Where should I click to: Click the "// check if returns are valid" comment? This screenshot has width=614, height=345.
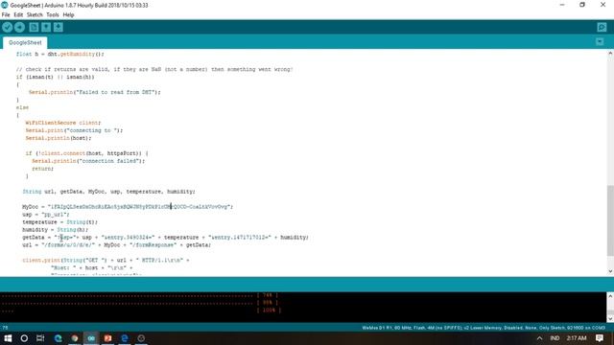pos(154,69)
